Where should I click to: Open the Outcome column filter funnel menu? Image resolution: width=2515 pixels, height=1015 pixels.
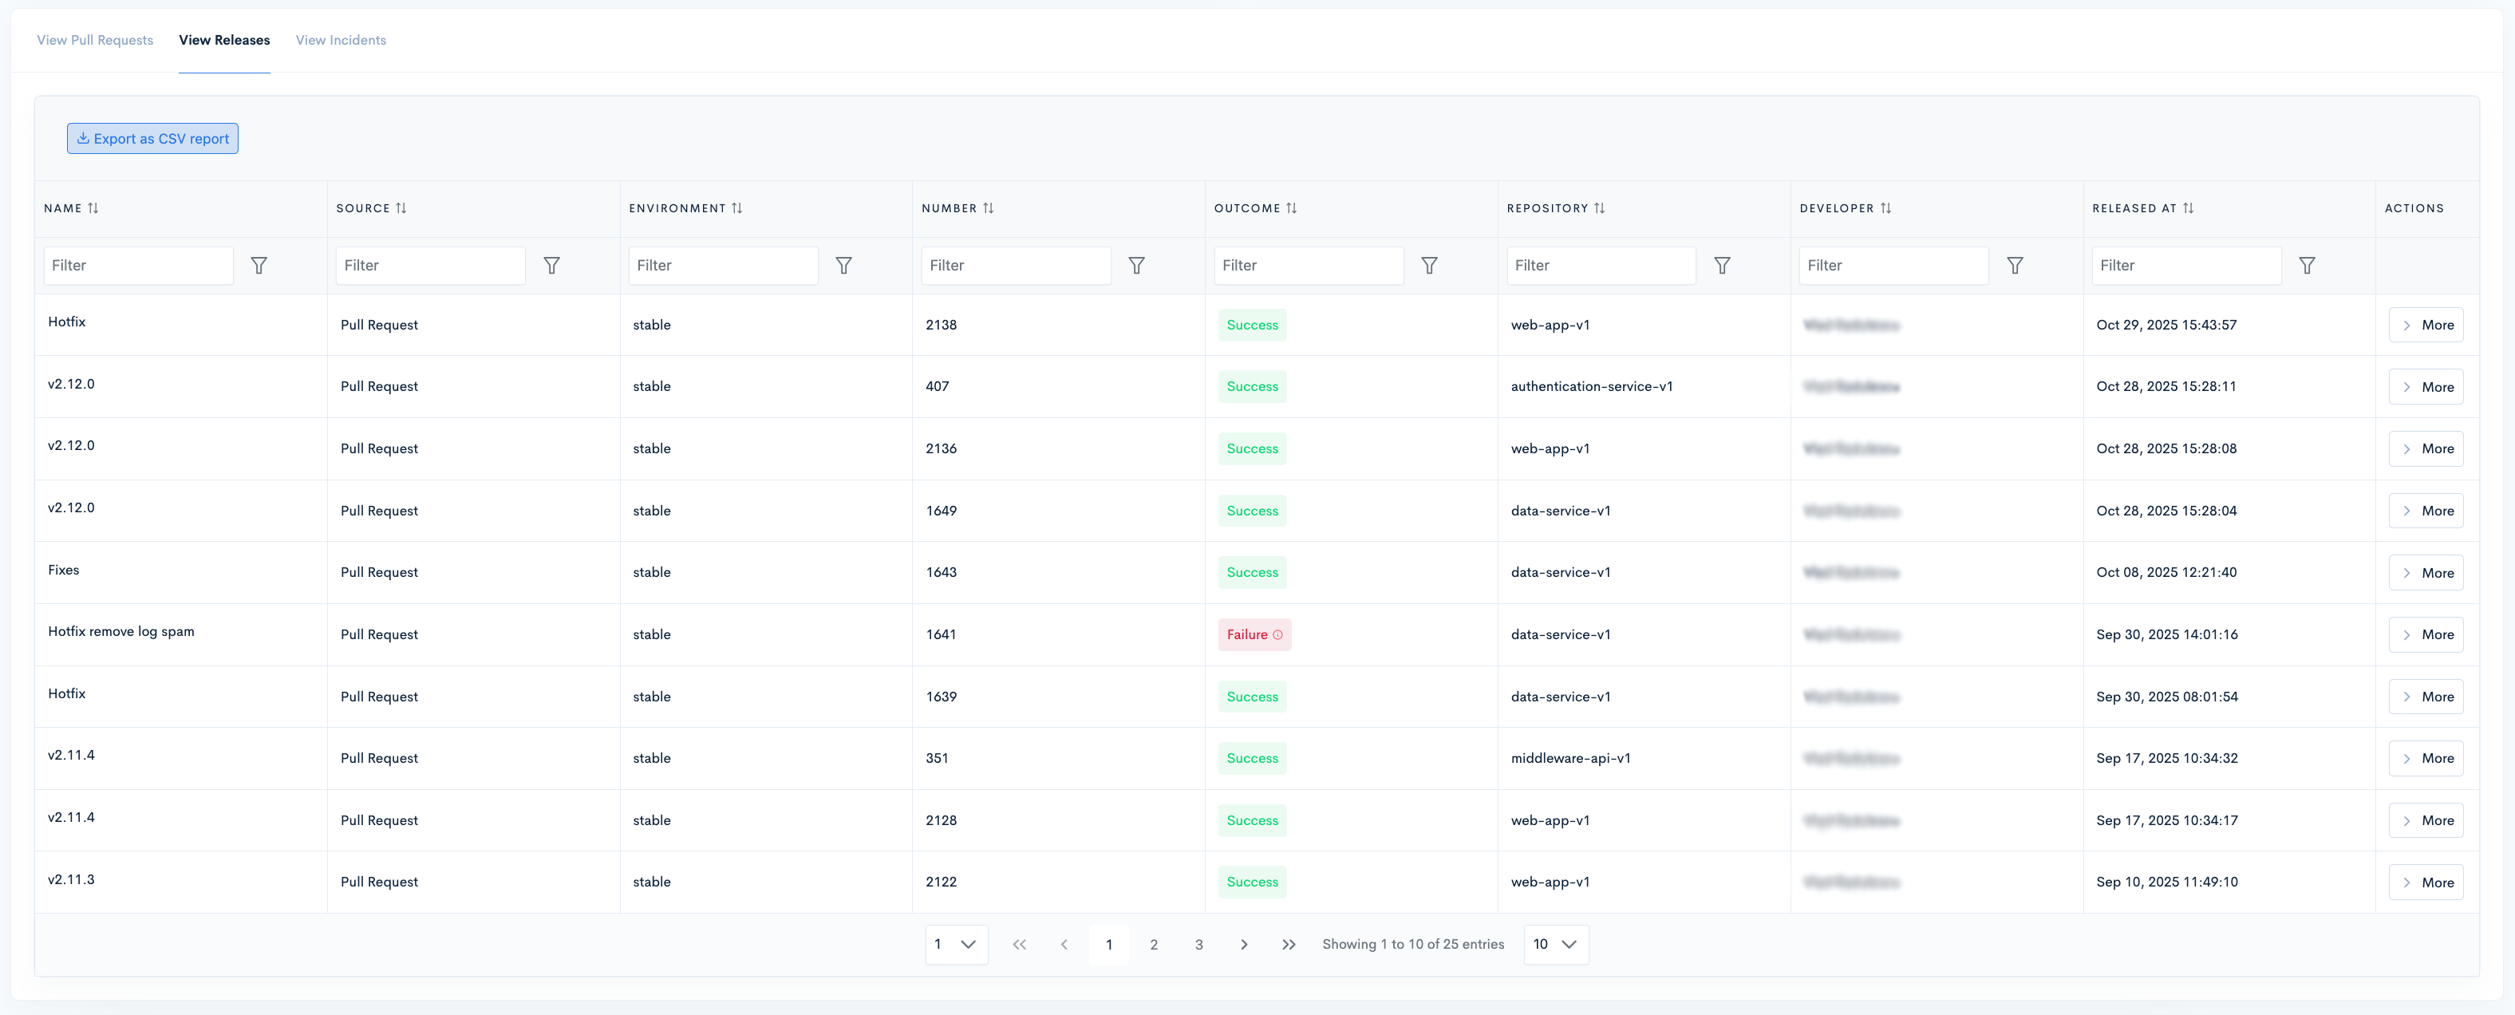point(1428,266)
